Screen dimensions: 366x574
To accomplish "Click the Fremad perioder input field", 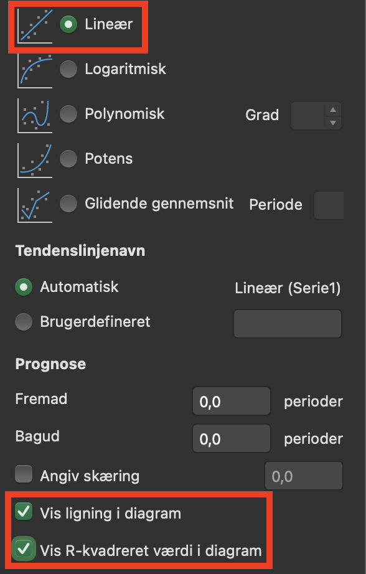I will click(x=232, y=401).
